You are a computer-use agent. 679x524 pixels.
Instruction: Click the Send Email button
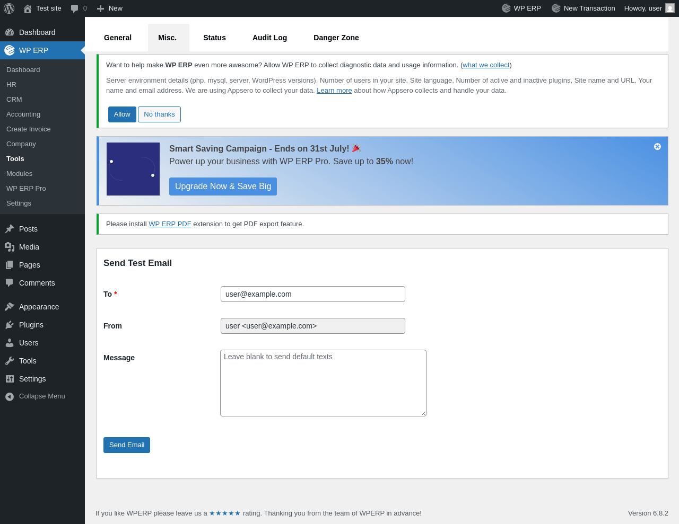[127, 445]
